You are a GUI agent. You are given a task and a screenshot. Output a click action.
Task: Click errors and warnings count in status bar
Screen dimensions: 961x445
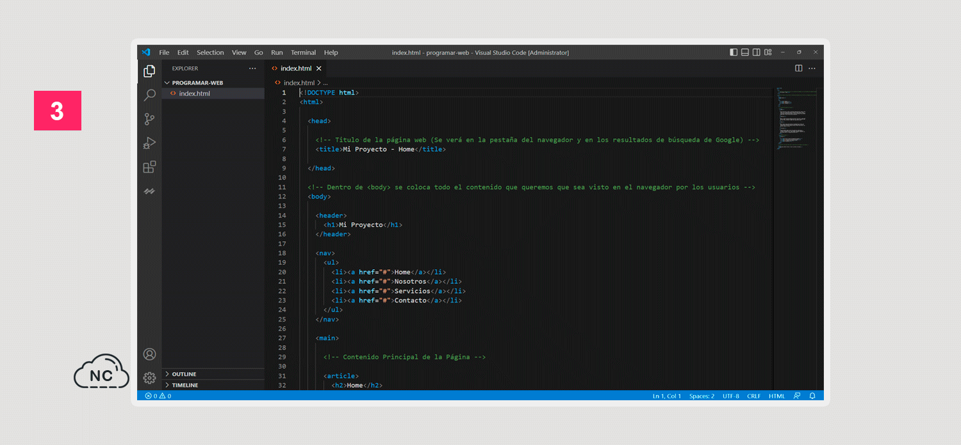[158, 396]
